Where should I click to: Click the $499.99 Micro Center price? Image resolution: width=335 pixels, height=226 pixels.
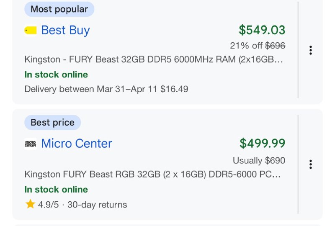pos(262,144)
